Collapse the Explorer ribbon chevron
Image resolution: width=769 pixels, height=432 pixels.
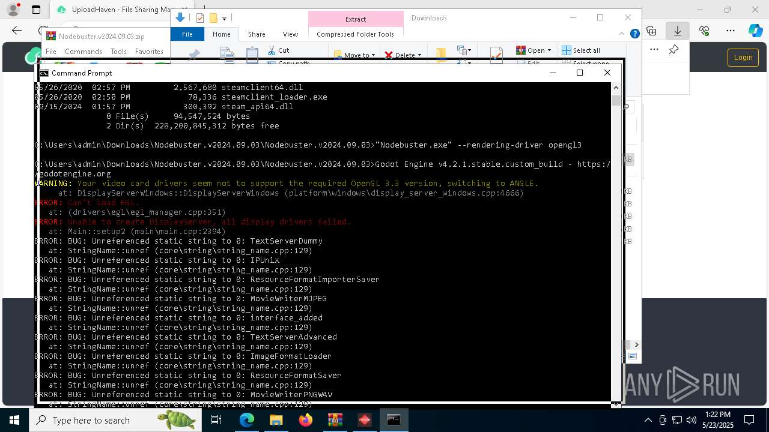point(623,34)
